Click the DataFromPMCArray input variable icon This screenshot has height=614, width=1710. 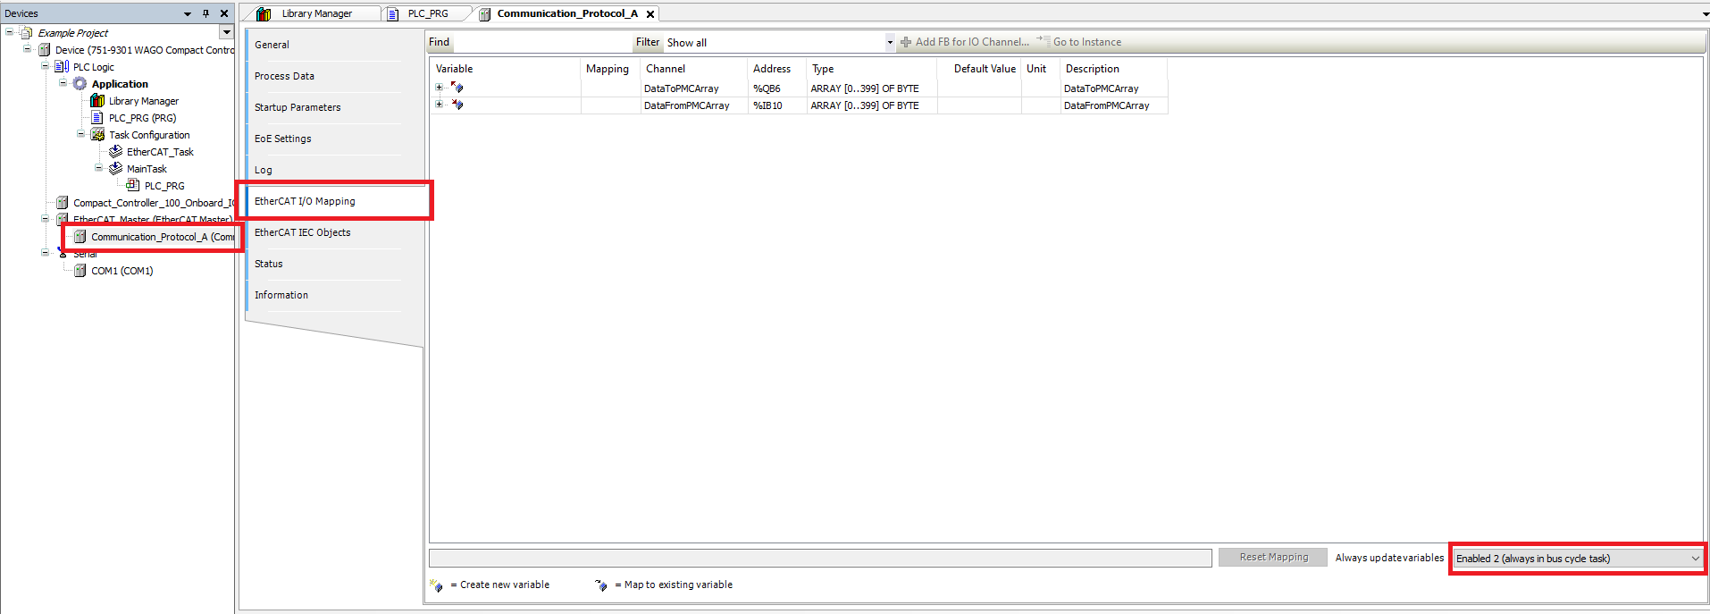(x=457, y=105)
